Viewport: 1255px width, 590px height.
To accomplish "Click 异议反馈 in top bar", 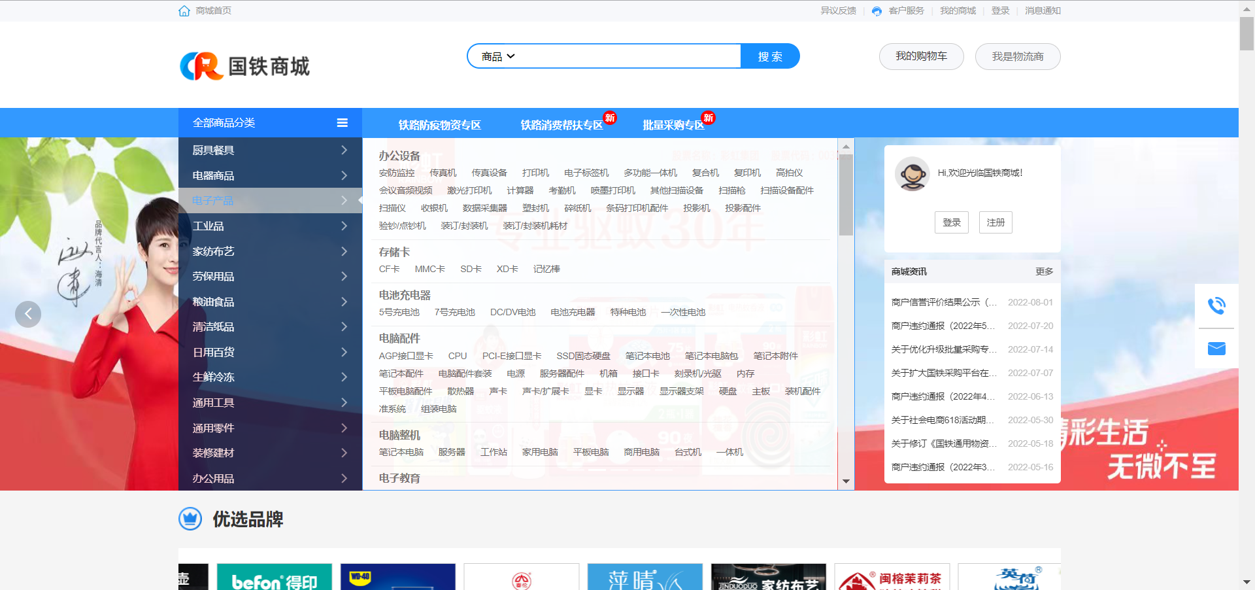I will click(x=838, y=11).
